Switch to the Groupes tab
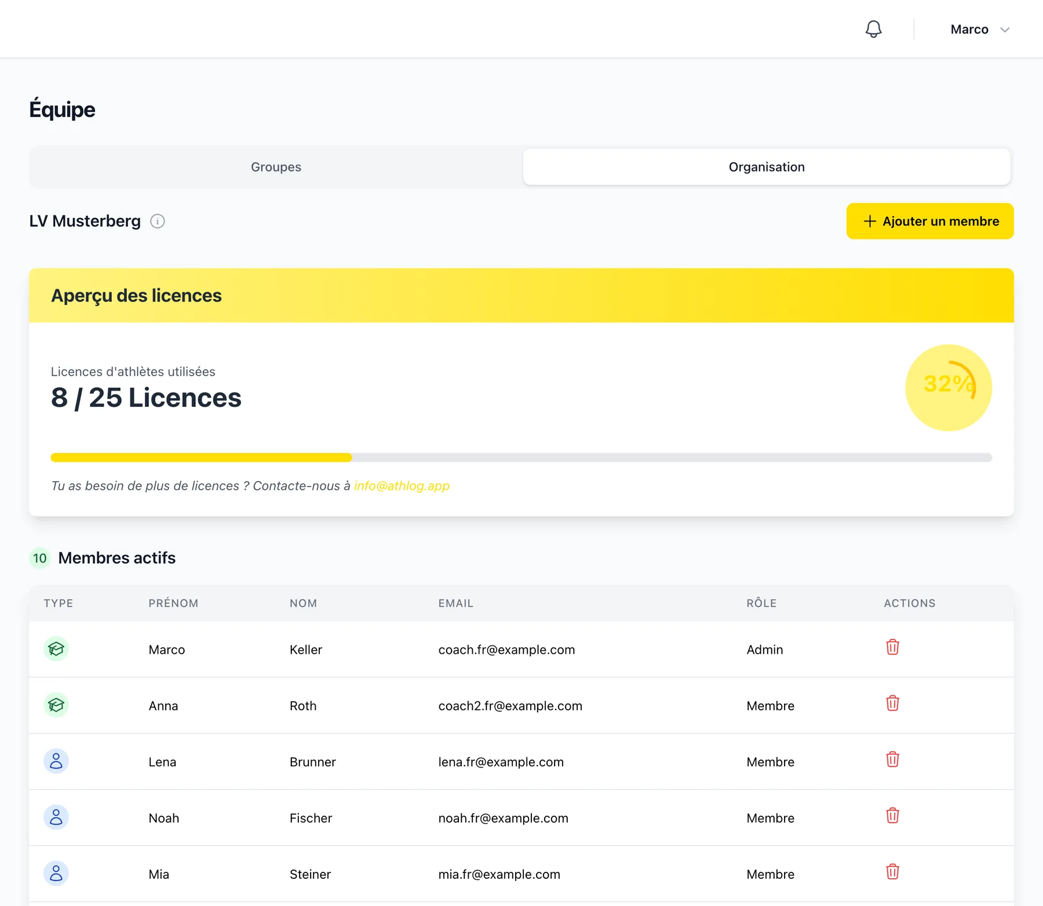The width and height of the screenshot is (1043, 906). click(276, 167)
